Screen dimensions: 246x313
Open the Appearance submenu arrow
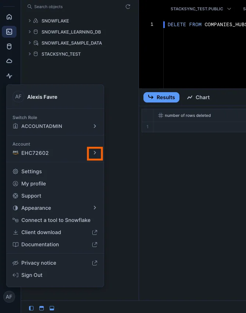point(95,208)
